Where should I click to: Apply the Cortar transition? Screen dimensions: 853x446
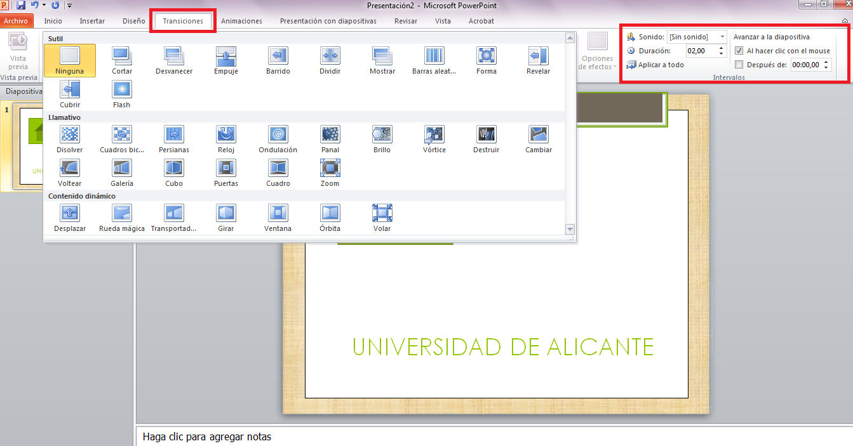[122, 60]
